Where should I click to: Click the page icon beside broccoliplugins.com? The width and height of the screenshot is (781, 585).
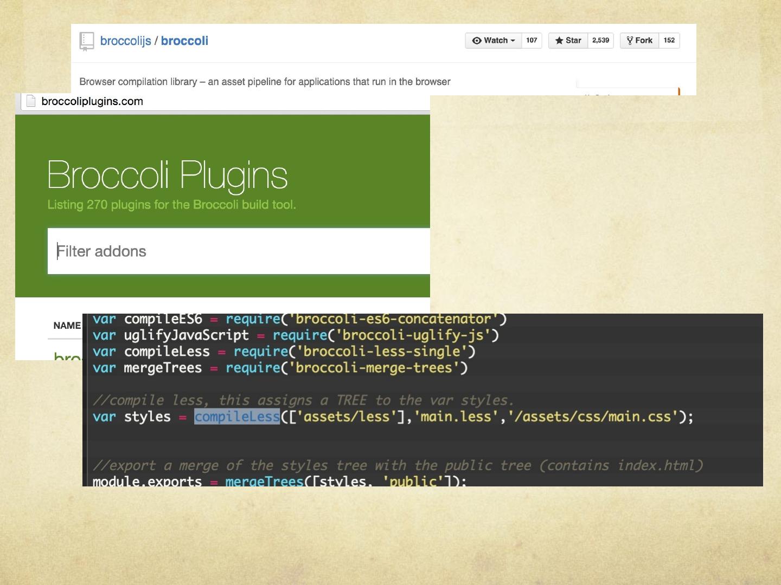click(x=31, y=101)
